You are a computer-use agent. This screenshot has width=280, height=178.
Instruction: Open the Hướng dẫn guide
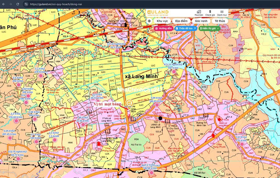[x=164, y=28]
